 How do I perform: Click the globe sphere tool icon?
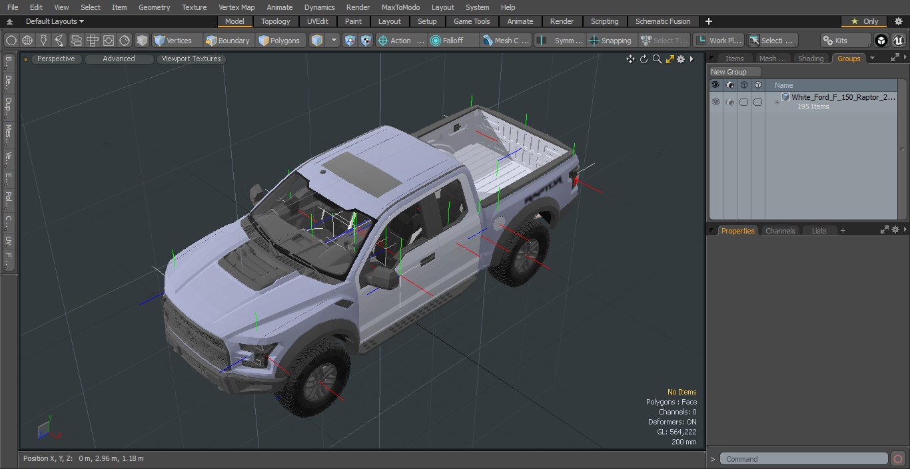(27, 41)
